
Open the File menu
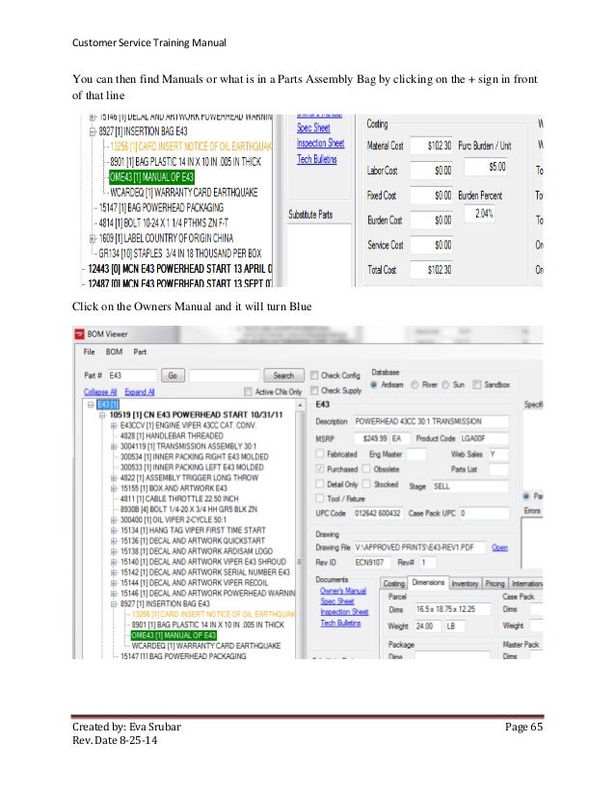89,352
